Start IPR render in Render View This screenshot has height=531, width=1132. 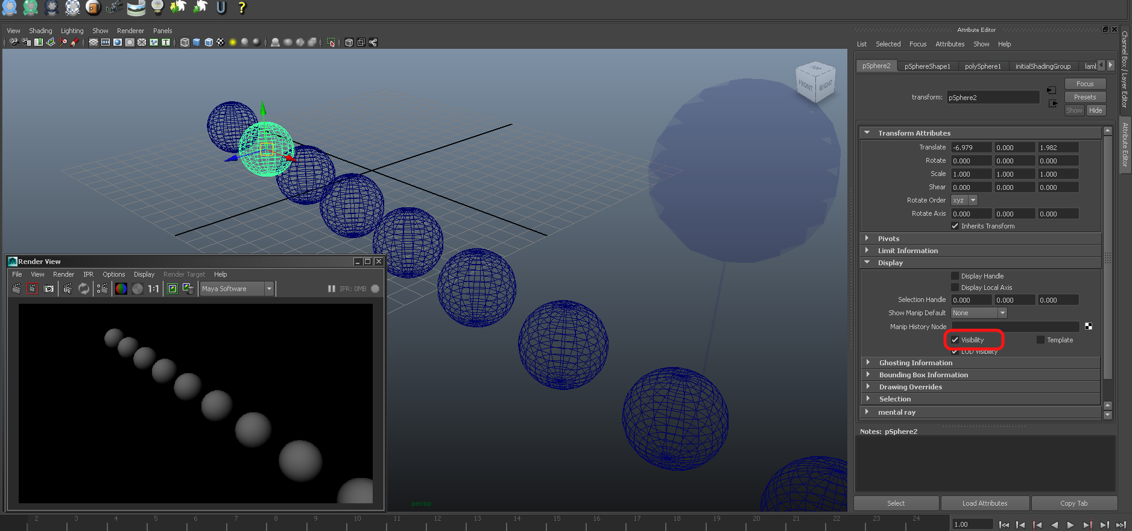(x=68, y=289)
